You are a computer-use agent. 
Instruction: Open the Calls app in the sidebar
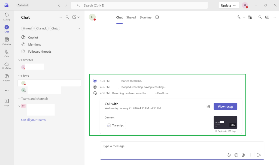[x=7, y=53]
